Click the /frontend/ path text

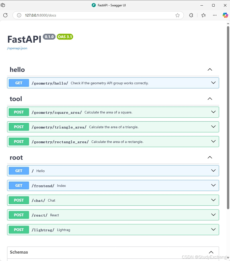click(x=43, y=186)
